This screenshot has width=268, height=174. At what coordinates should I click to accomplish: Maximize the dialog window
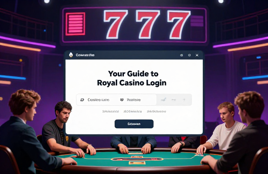pyautogui.click(x=189, y=55)
